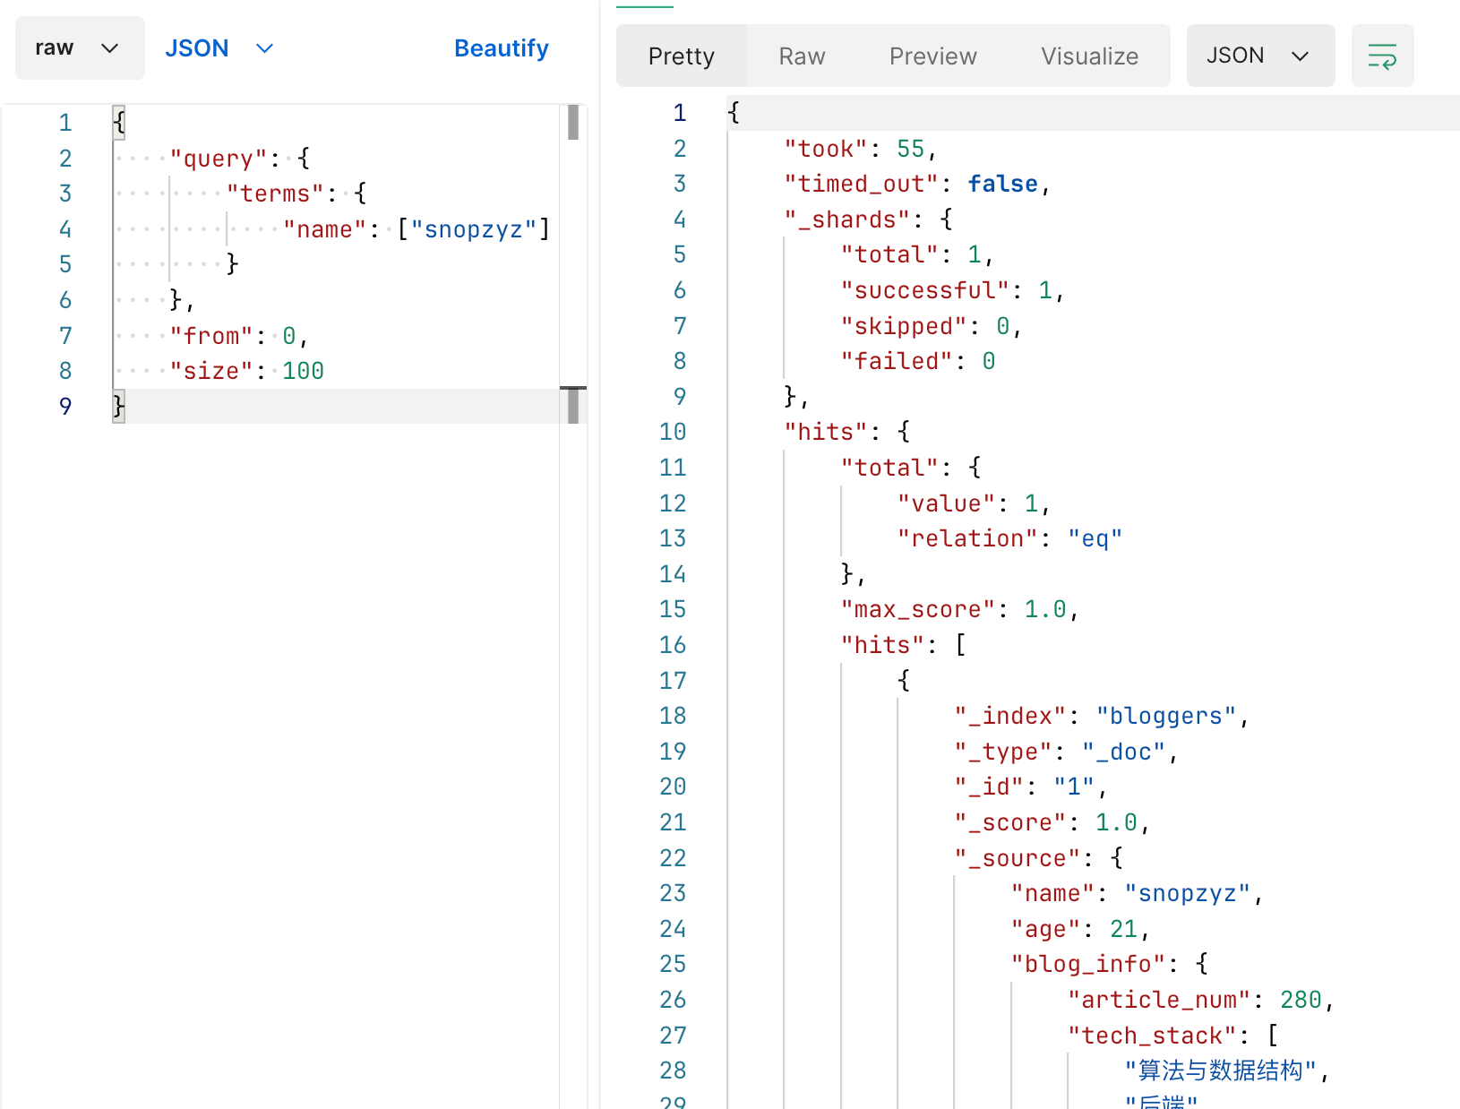Screen dimensions: 1460x1109
Task: Click the "skipped" key in response
Action: pyautogui.click(x=904, y=326)
